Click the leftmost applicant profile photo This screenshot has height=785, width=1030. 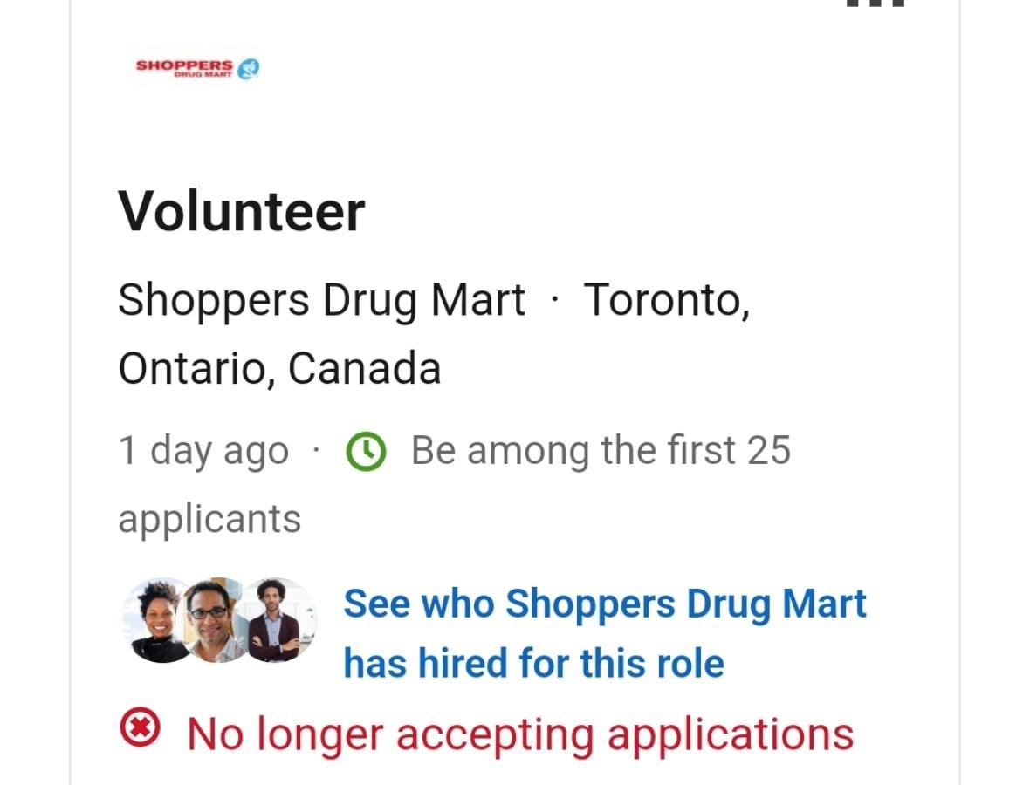click(157, 621)
